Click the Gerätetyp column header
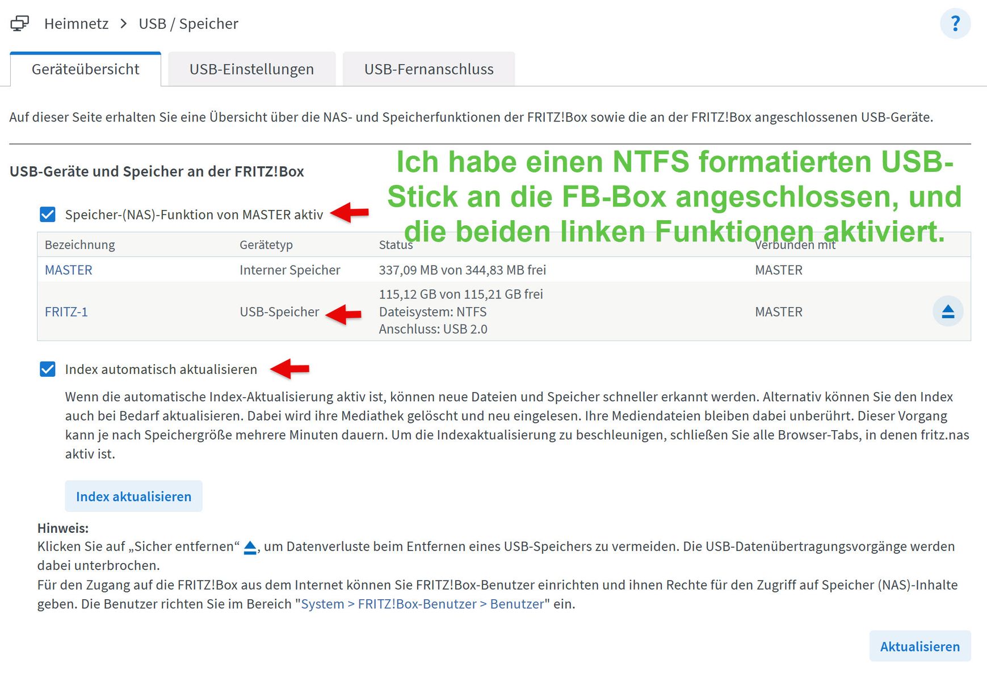Screen dimensions: 987x681 (266, 245)
